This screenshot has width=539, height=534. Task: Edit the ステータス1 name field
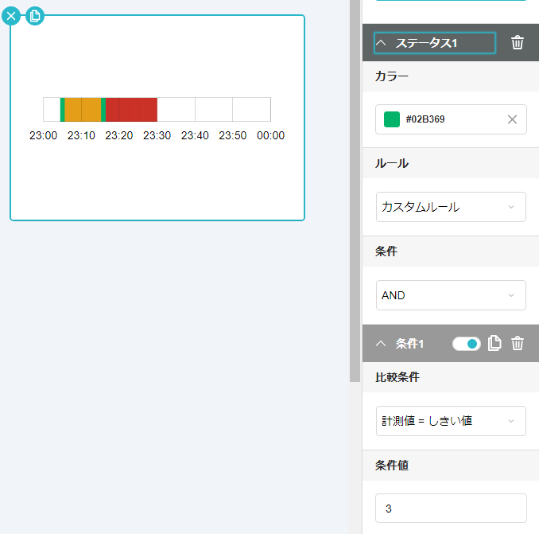coord(435,43)
